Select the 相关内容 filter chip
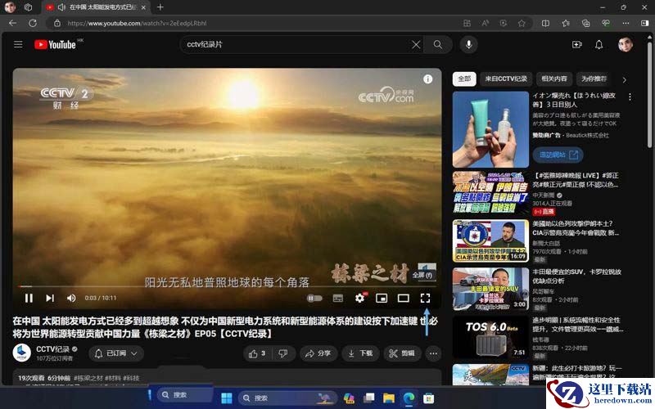Image resolution: width=655 pixels, height=409 pixels. point(554,79)
